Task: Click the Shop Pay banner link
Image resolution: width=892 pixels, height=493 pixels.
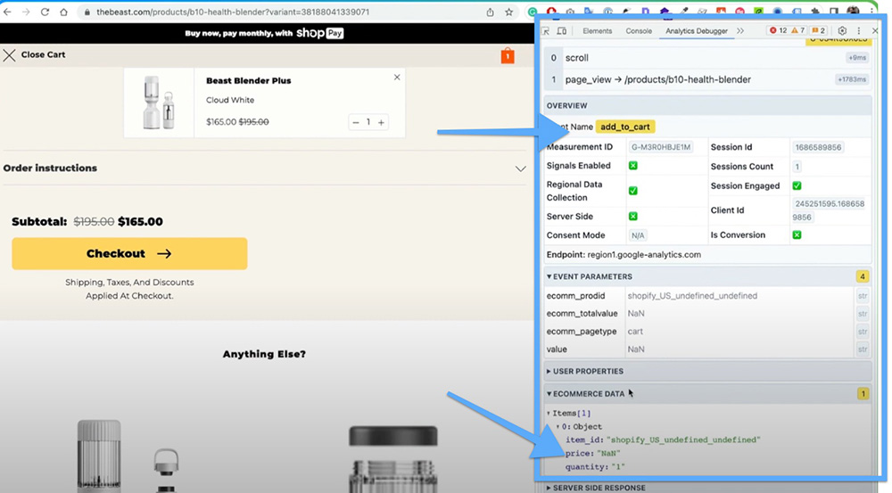Action: click(x=264, y=34)
